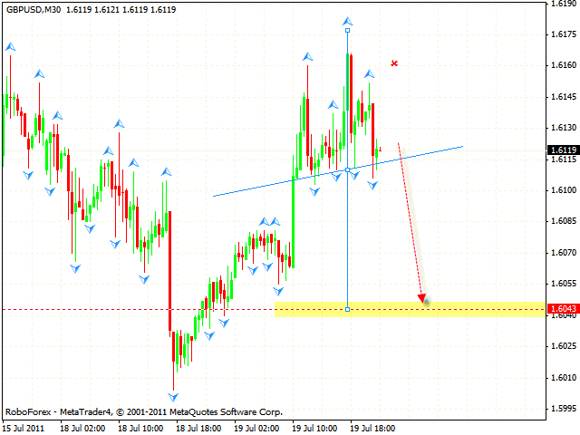Click the 1.6145 price axis label
This screenshot has height=435, width=580.
coord(564,97)
